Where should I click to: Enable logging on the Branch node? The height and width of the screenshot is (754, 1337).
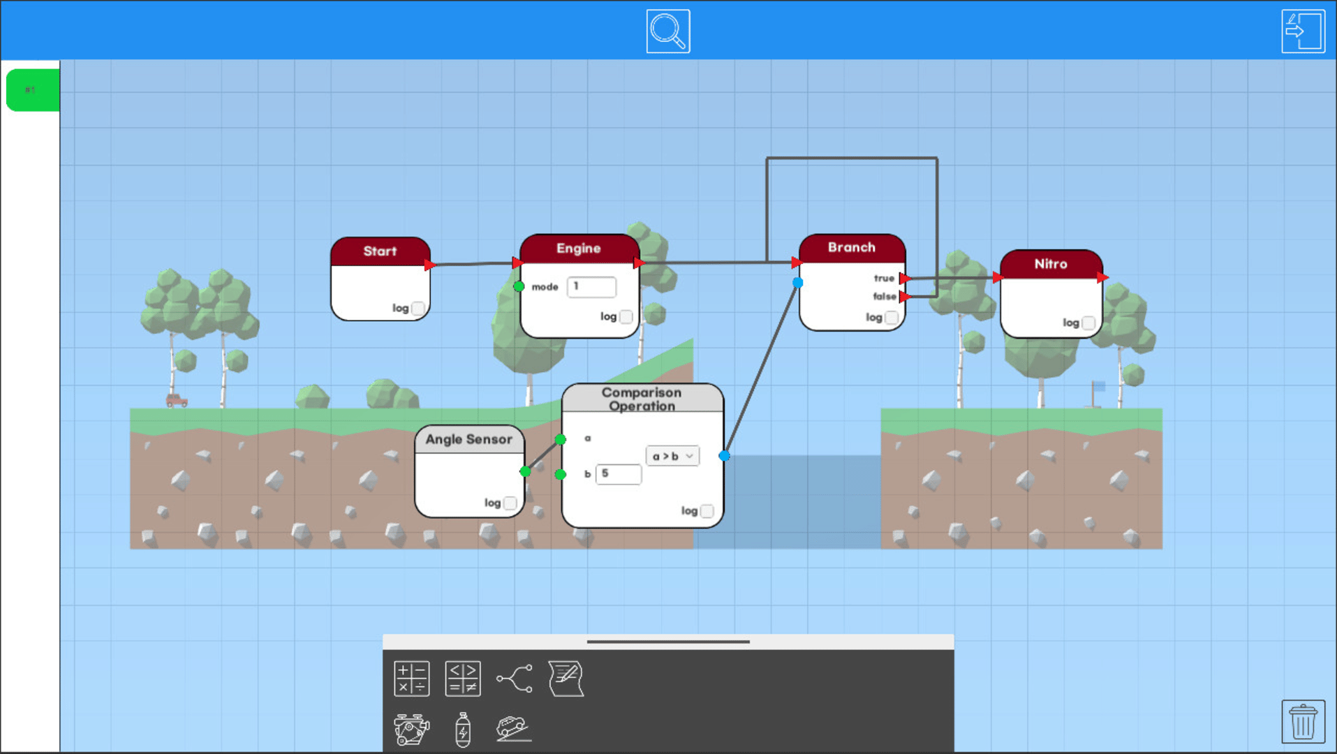coord(891,318)
